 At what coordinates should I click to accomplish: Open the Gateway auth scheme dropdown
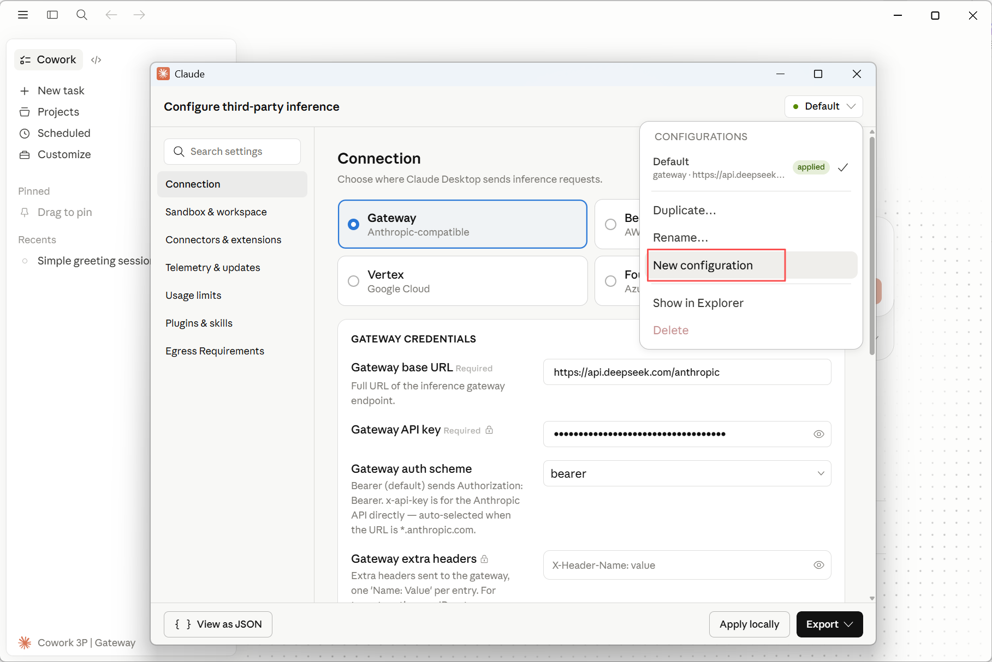coord(687,473)
